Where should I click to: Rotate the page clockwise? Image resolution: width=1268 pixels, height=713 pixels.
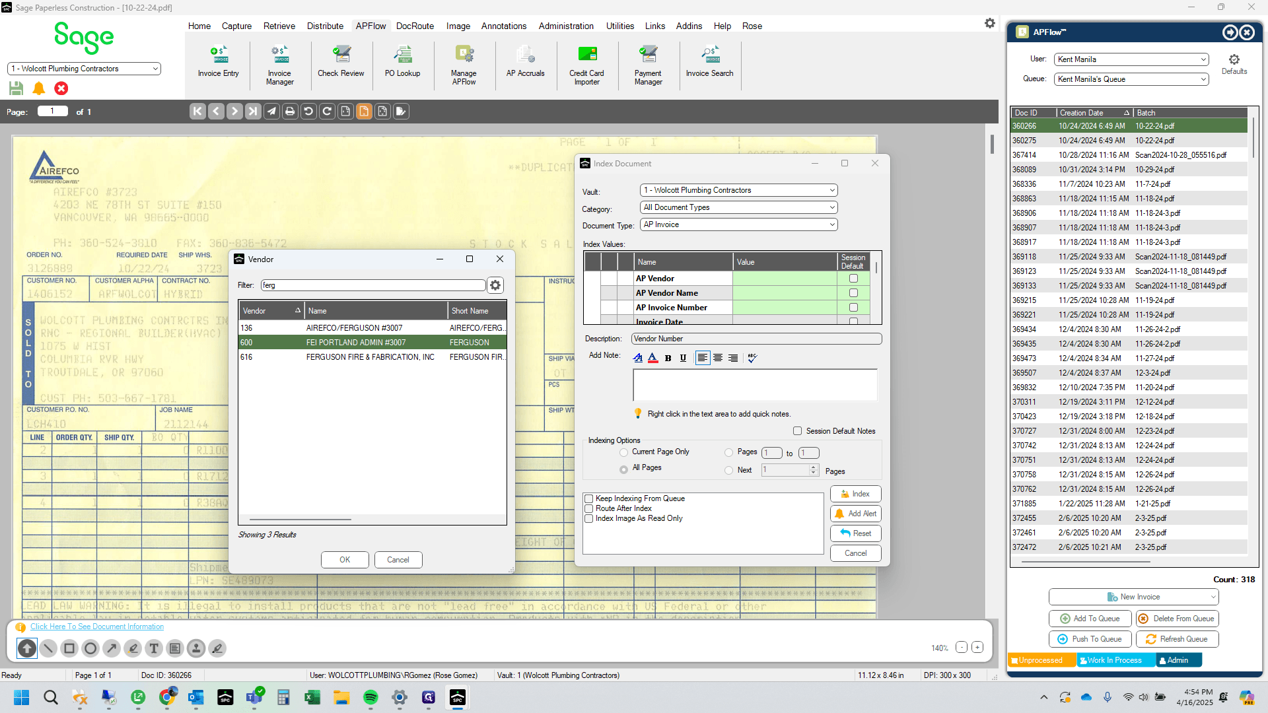[x=327, y=112]
